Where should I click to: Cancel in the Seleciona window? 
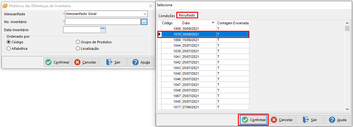[x=282, y=120]
